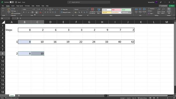Click the Search box in title bar

(x=89, y=2)
